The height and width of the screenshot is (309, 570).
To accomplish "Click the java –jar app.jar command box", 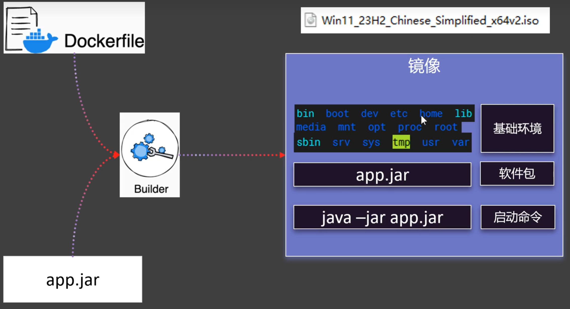I will point(382,217).
